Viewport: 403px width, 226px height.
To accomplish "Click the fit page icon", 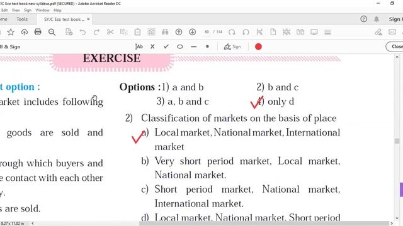I will pos(259,32).
